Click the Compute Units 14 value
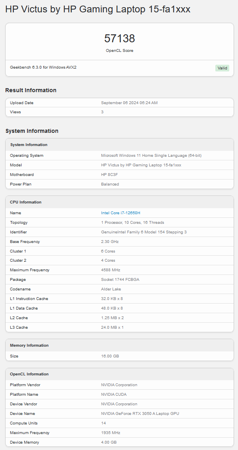The width and height of the screenshot is (238, 450). coord(103,423)
